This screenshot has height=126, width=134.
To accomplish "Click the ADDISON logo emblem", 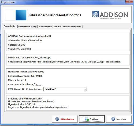I will tap(95, 14).
